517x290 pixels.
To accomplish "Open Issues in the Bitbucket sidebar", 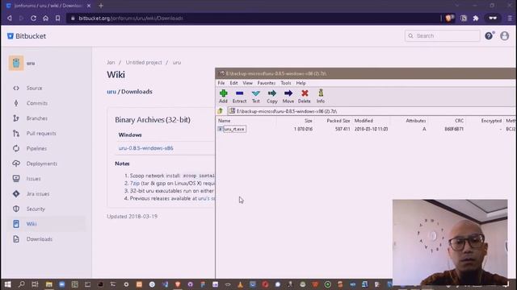I will coord(34,179).
